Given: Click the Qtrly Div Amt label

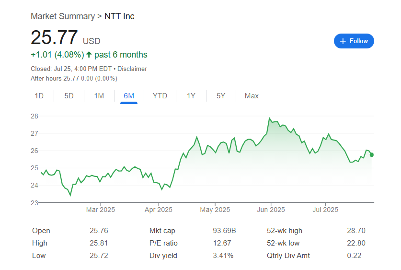Looking at the screenshot, I should (288, 256).
